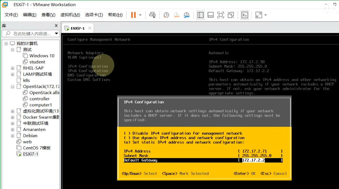Image resolution: width=339 pixels, height=189 pixels.
Task: Revert to the previous snapshot icon
Action: (x=177, y=15)
